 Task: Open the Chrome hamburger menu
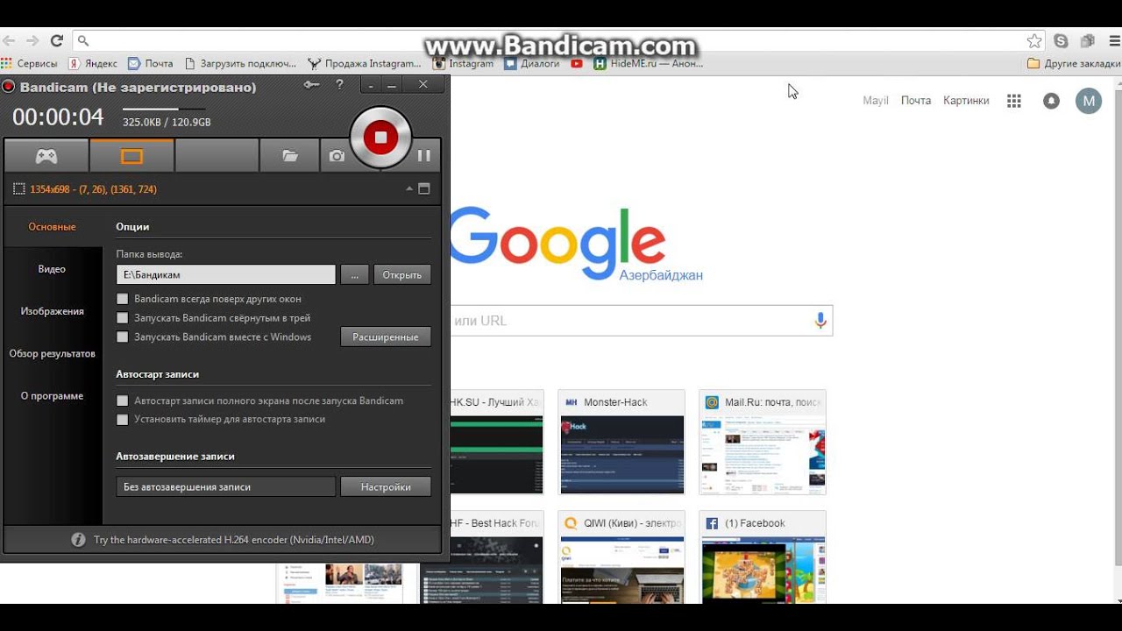(x=1114, y=40)
